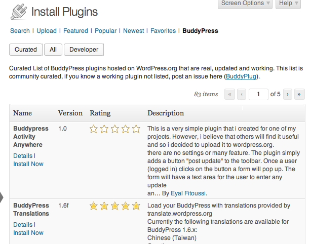
Task: Go to the next page arrow
Action: point(288,94)
